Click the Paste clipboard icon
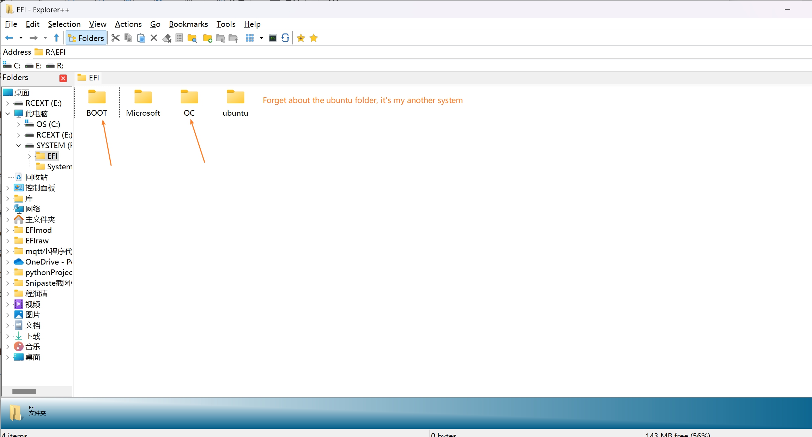This screenshot has width=812, height=437. [141, 38]
